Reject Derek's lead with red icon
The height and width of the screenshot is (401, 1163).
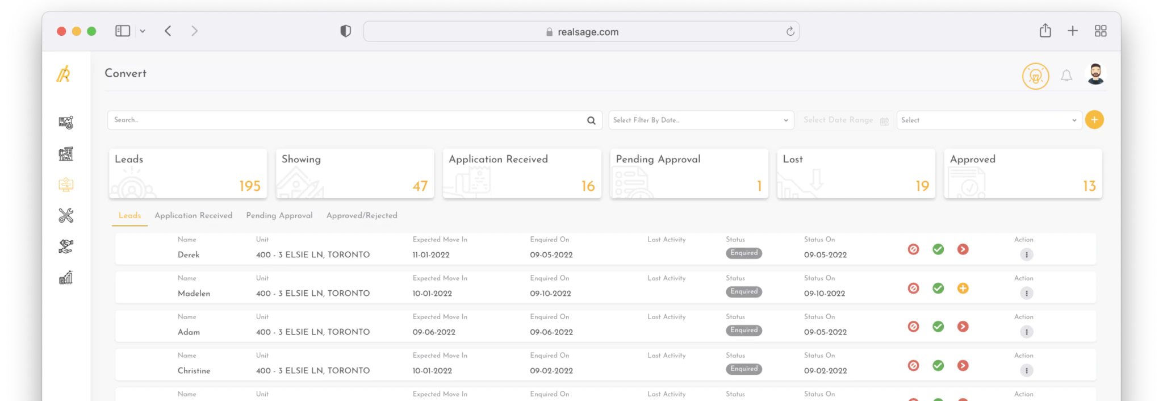coord(913,249)
